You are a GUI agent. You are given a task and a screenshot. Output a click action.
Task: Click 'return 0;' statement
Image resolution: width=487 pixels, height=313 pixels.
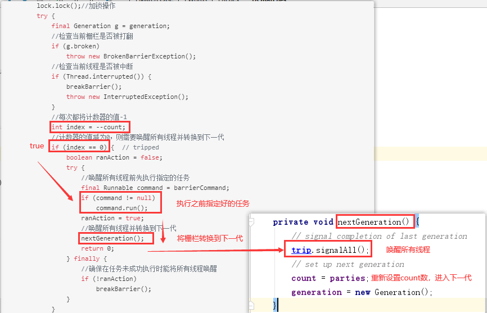click(97, 248)
